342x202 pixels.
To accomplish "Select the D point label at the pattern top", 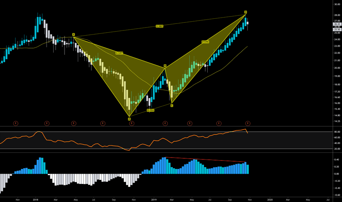I will 245,12.
